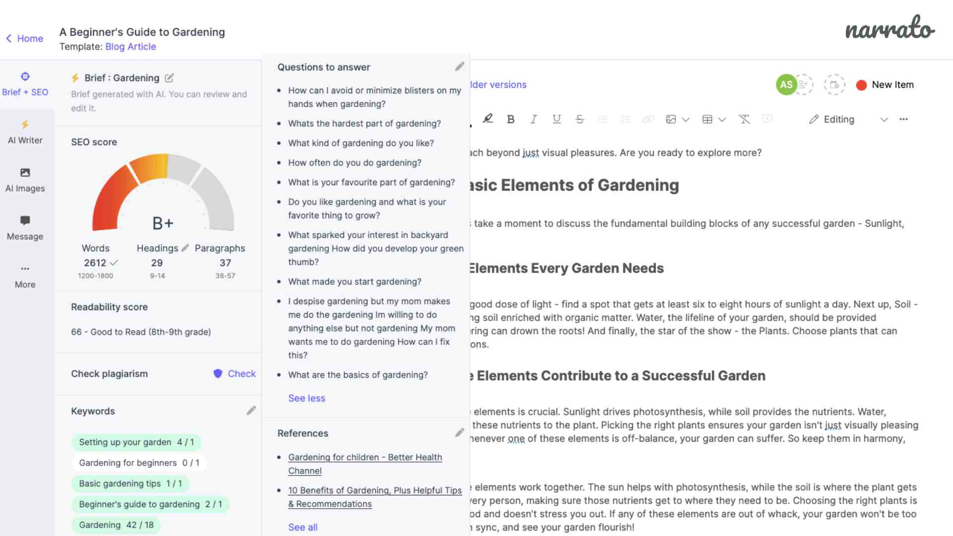Click the strikethrough formatting icon

579,119
